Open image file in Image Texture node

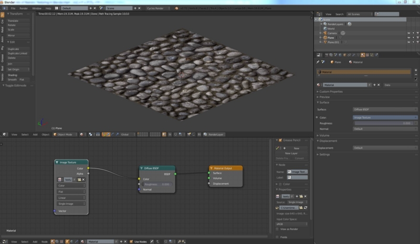[x=78, y=179]
